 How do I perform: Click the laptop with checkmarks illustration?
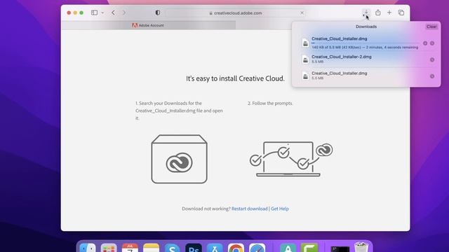(291, 159)
